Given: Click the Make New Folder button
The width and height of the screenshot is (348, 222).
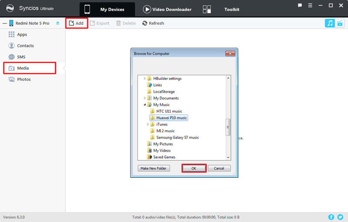Looking at the screenshot, I should (154, 169).
